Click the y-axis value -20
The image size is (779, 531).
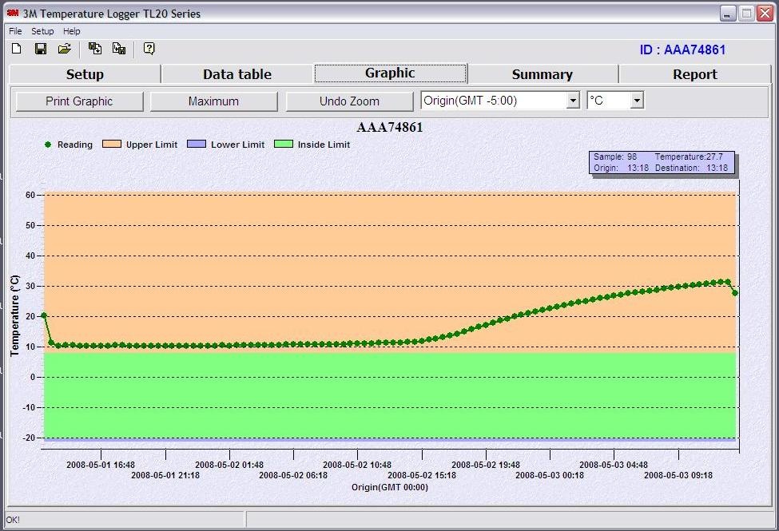(29, 438)
